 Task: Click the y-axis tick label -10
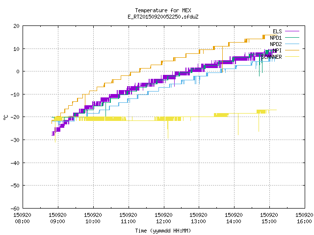[x=15, y=94]
